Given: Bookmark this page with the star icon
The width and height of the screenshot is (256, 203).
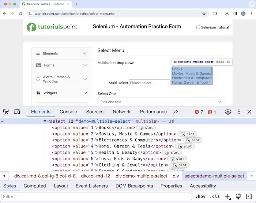Looking at the screenshot, I should click(204, 14).
